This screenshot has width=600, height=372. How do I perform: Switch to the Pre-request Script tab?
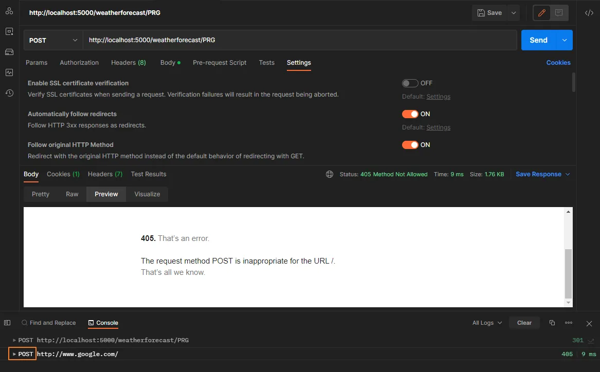[220, 63]
